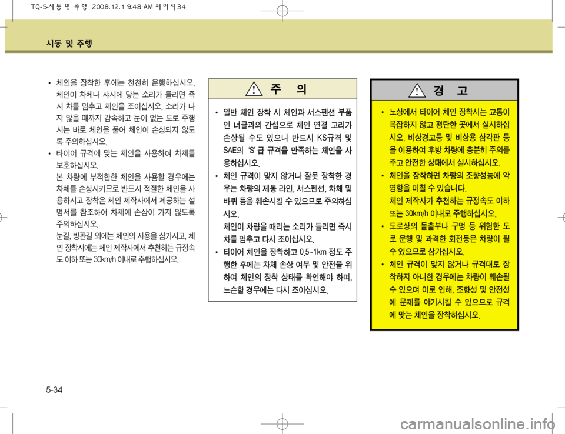Click the paragraph starting 체인을 장착한 후에는
Screen dimensions: 565x434
(125, 112)
